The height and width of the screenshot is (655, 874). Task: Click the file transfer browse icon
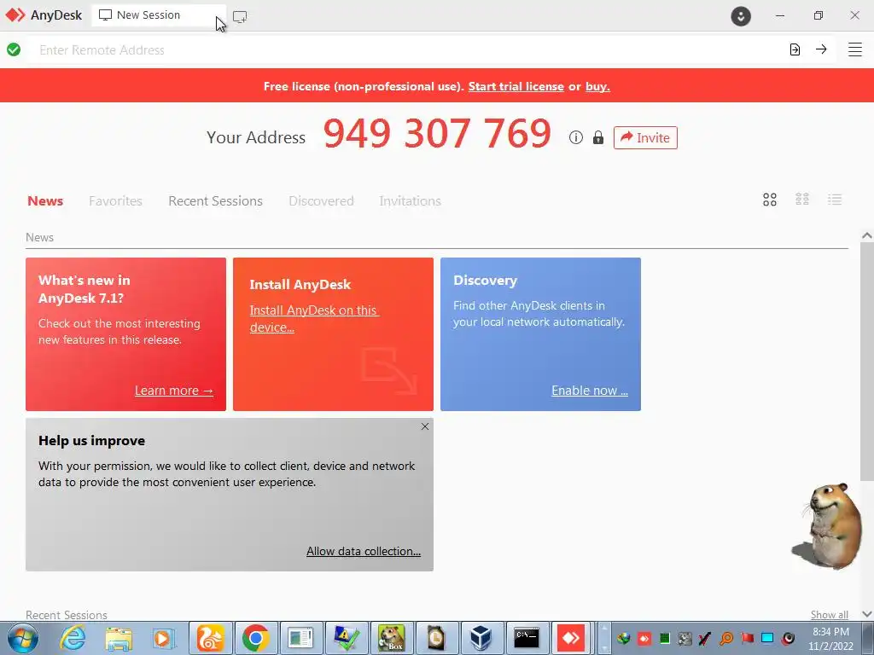[795, 49]
